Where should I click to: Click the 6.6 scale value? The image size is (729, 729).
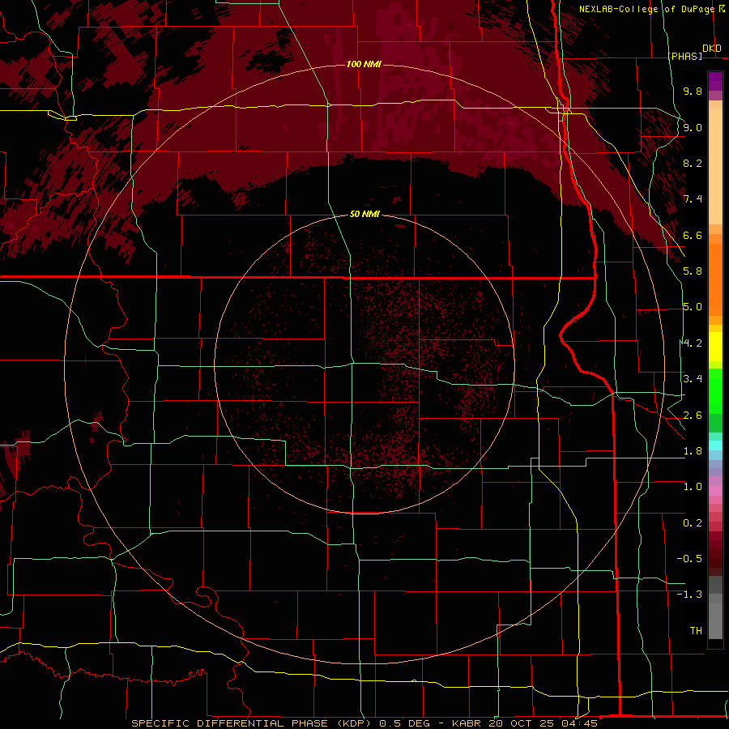[693, 235]
